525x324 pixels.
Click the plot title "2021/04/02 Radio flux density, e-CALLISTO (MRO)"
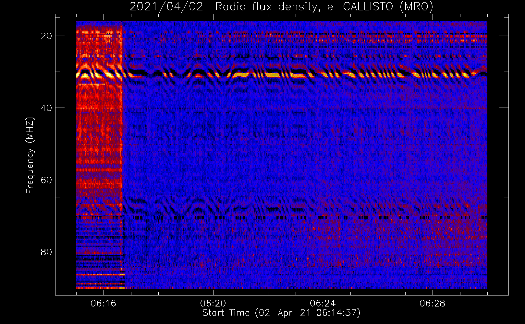pos(281,6)
